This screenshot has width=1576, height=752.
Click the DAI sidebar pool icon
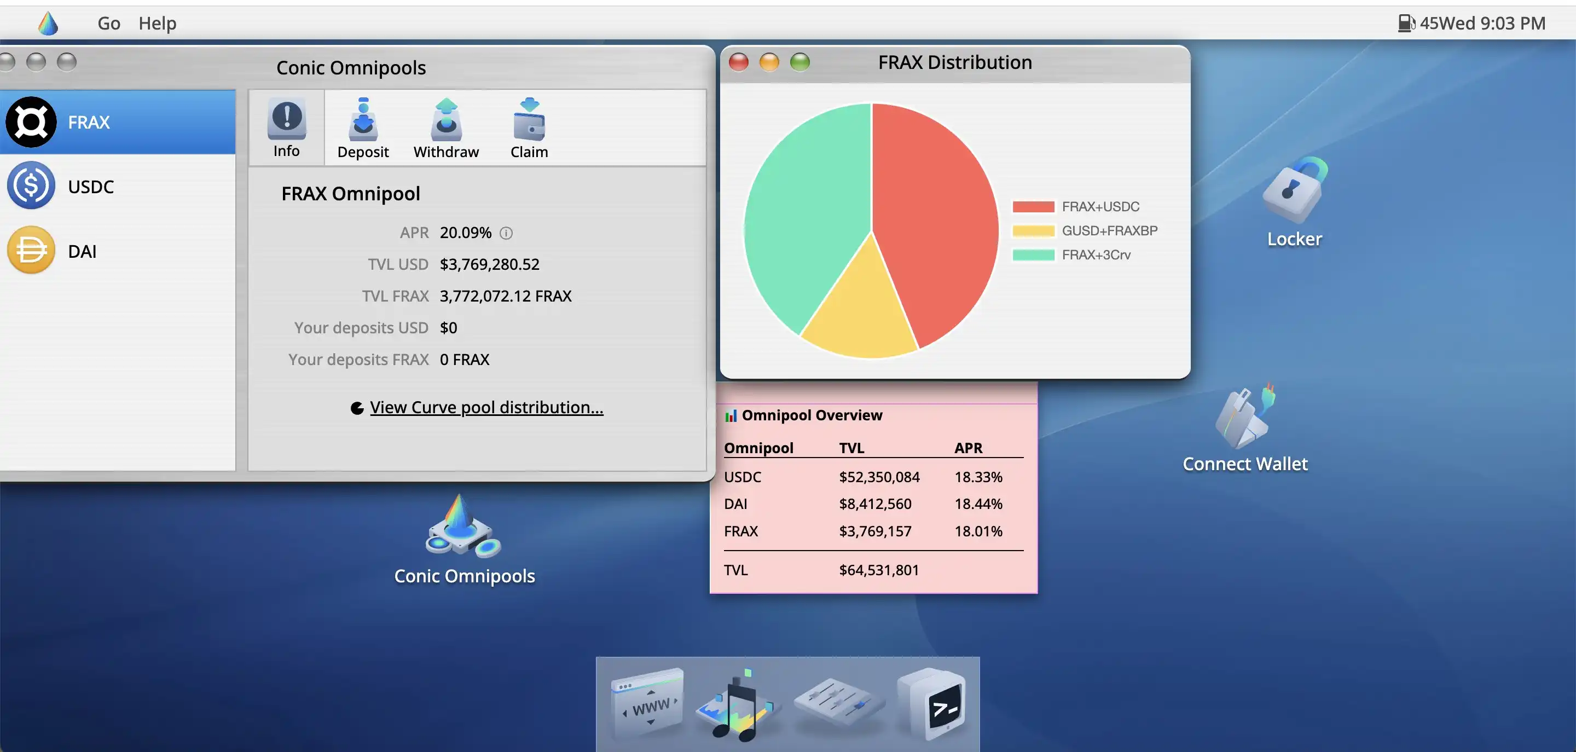(x=31, y=250)
